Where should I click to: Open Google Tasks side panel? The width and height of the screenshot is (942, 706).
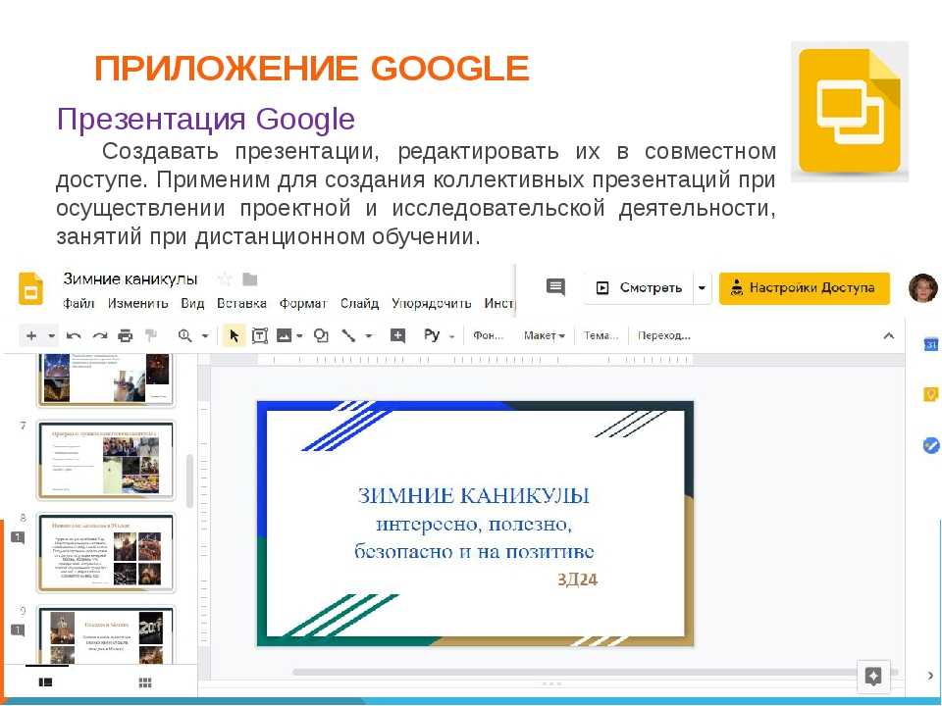[x=930, y=445]
